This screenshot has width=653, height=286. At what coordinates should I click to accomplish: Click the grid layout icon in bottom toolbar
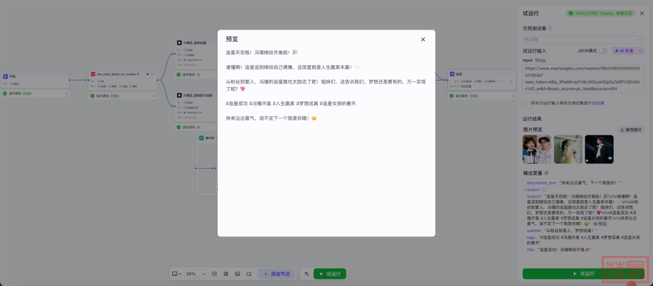point(226,274)
